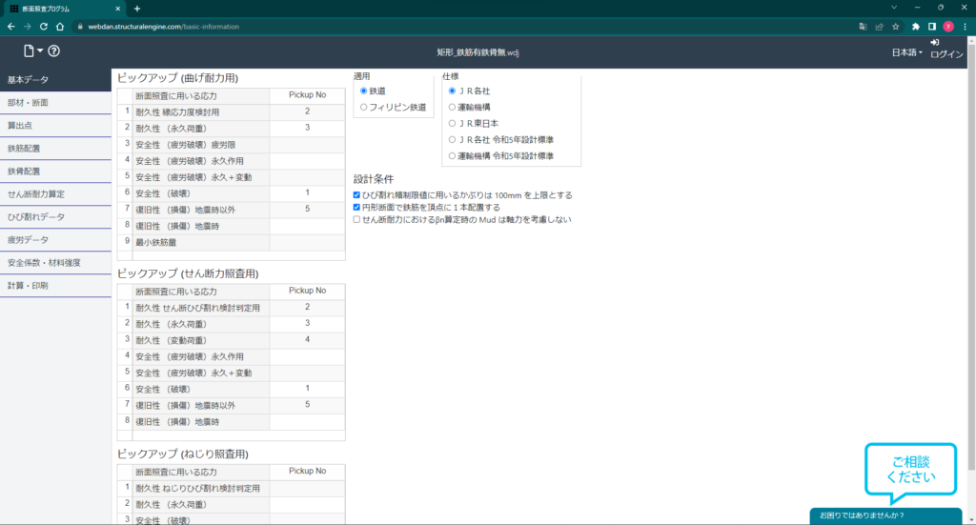Expand the file icon dropdown arrow
Viewport: 976px width, 525px height.
pyautogui.click(x=40, y=50)
